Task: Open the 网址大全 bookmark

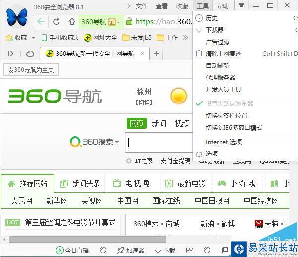Action: tap(100, 38)
